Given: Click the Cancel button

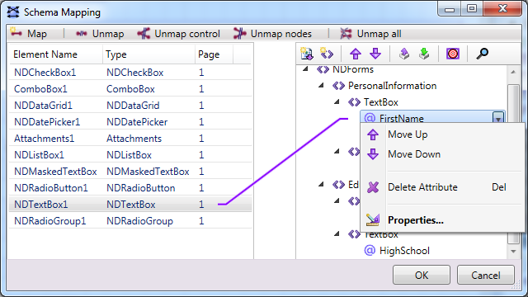Looking at the screenshot, I should 486,275.
